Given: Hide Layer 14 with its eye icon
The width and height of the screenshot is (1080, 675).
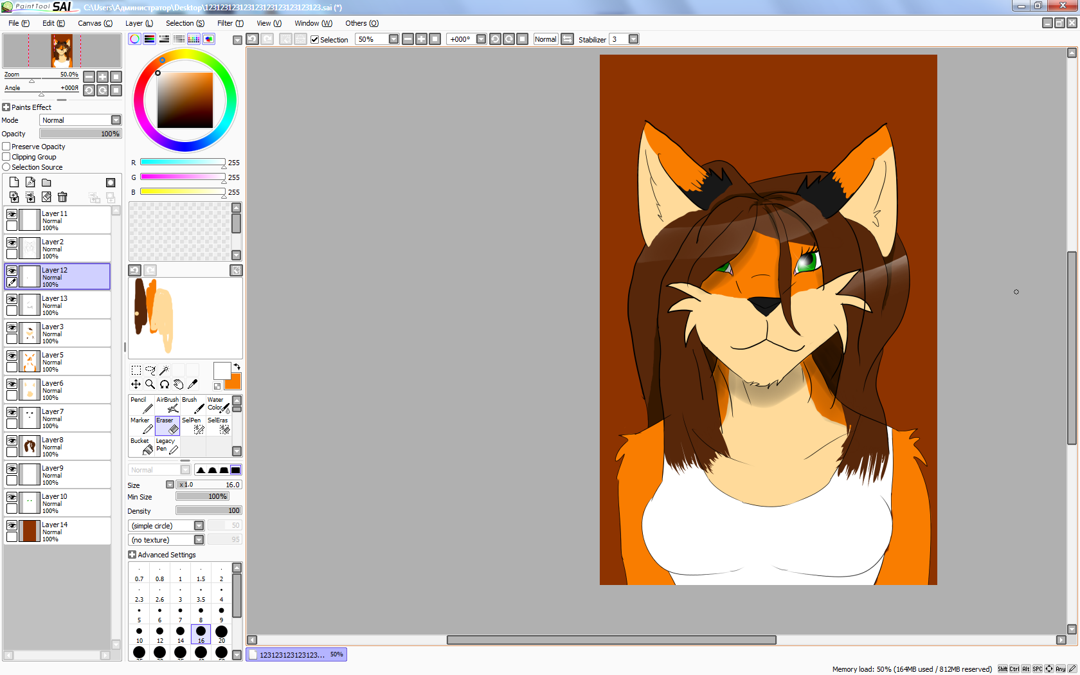Looking at the screenshot, I should click(x=12, y=525).
